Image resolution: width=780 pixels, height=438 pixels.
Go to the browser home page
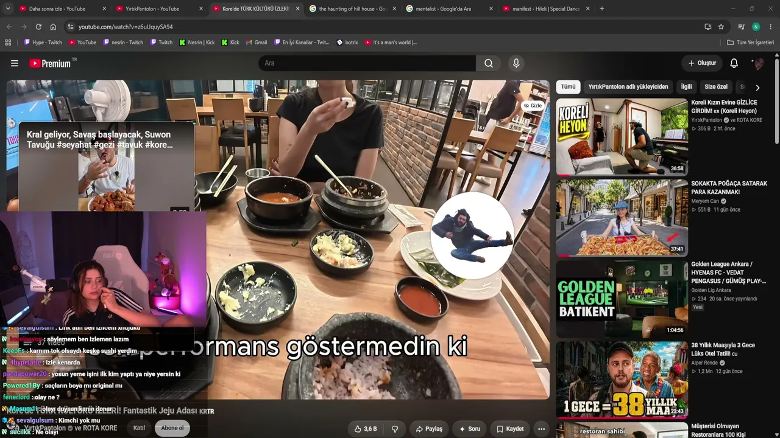click(53, 27)
